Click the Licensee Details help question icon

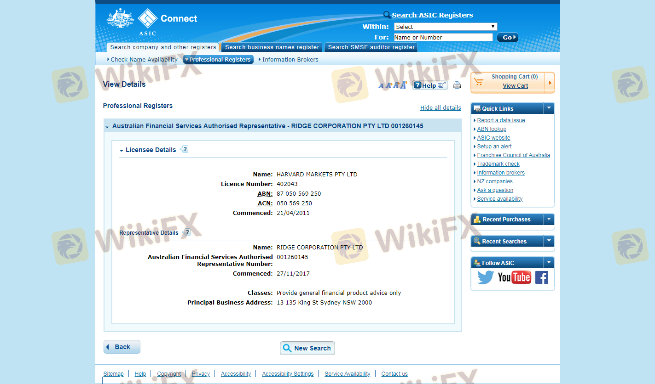[185, 149]
